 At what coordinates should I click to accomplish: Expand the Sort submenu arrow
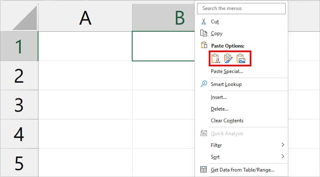pos(283,157)
